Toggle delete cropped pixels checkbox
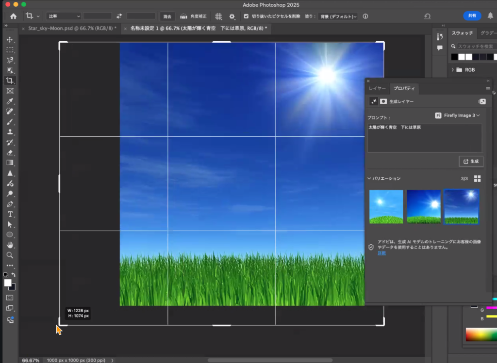Image resolution: width=497 pixels, height=363 pixels. click(246, 16)
